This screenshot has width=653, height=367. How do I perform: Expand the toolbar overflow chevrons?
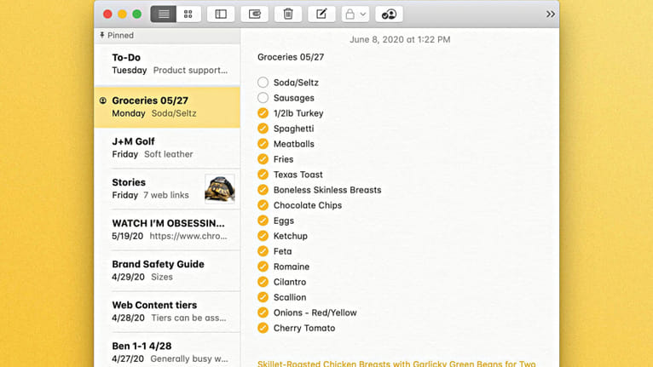coord(550,14)
